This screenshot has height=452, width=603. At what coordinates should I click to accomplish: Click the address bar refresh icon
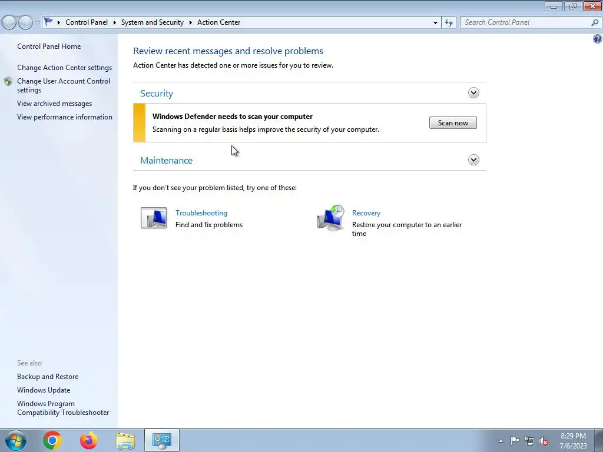[449, 23]
